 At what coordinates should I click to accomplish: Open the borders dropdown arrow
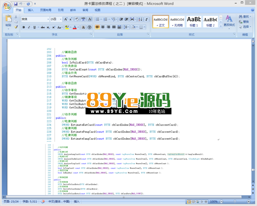tap(145, 27)
